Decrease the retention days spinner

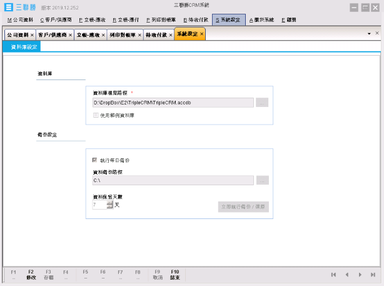pyautogui.click(x=110, y=207)
